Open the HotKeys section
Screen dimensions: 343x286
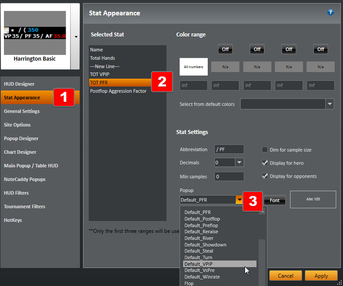click(x=13, y=220)
